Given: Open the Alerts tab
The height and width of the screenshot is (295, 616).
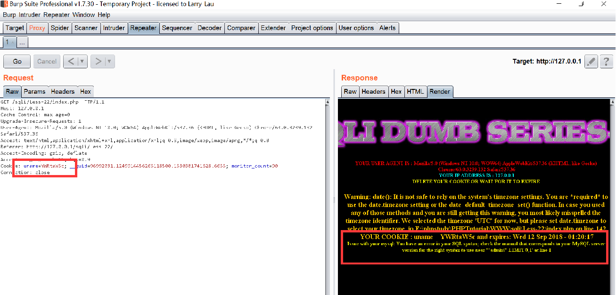Looking at the screenshot, I should click(x=387, y=28).
